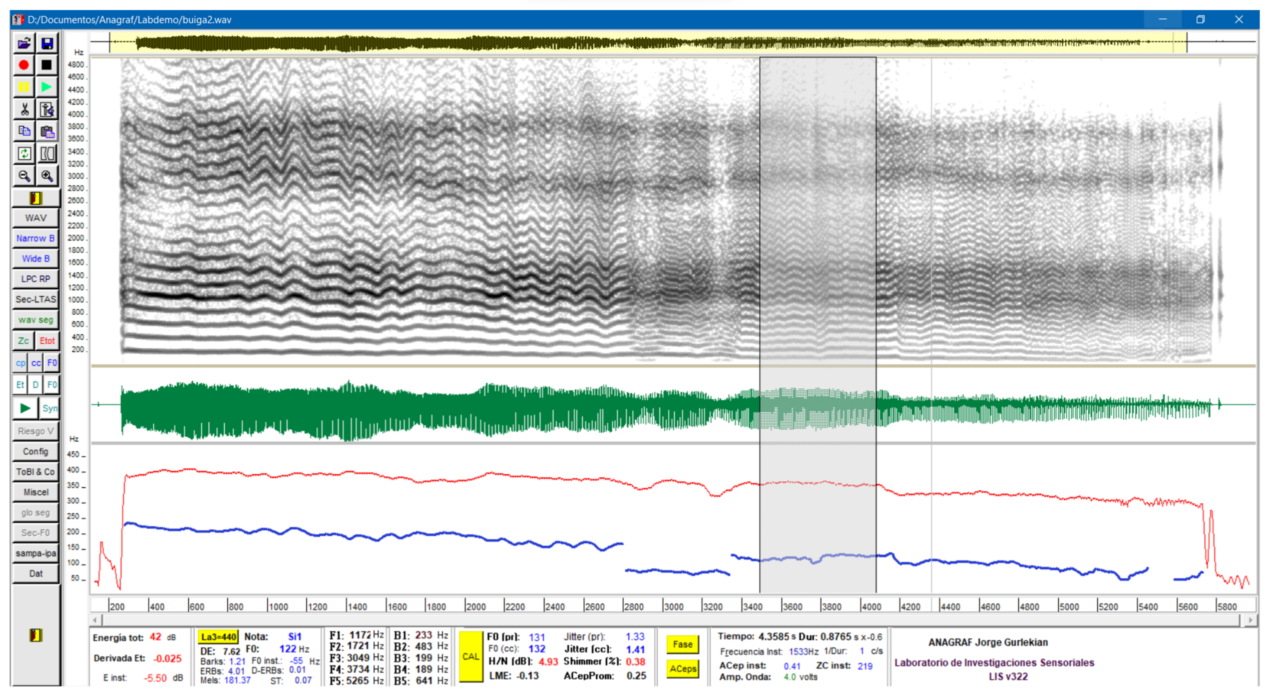
Task: Zoom out with the minus magnifier
Action: pos(24,176)
